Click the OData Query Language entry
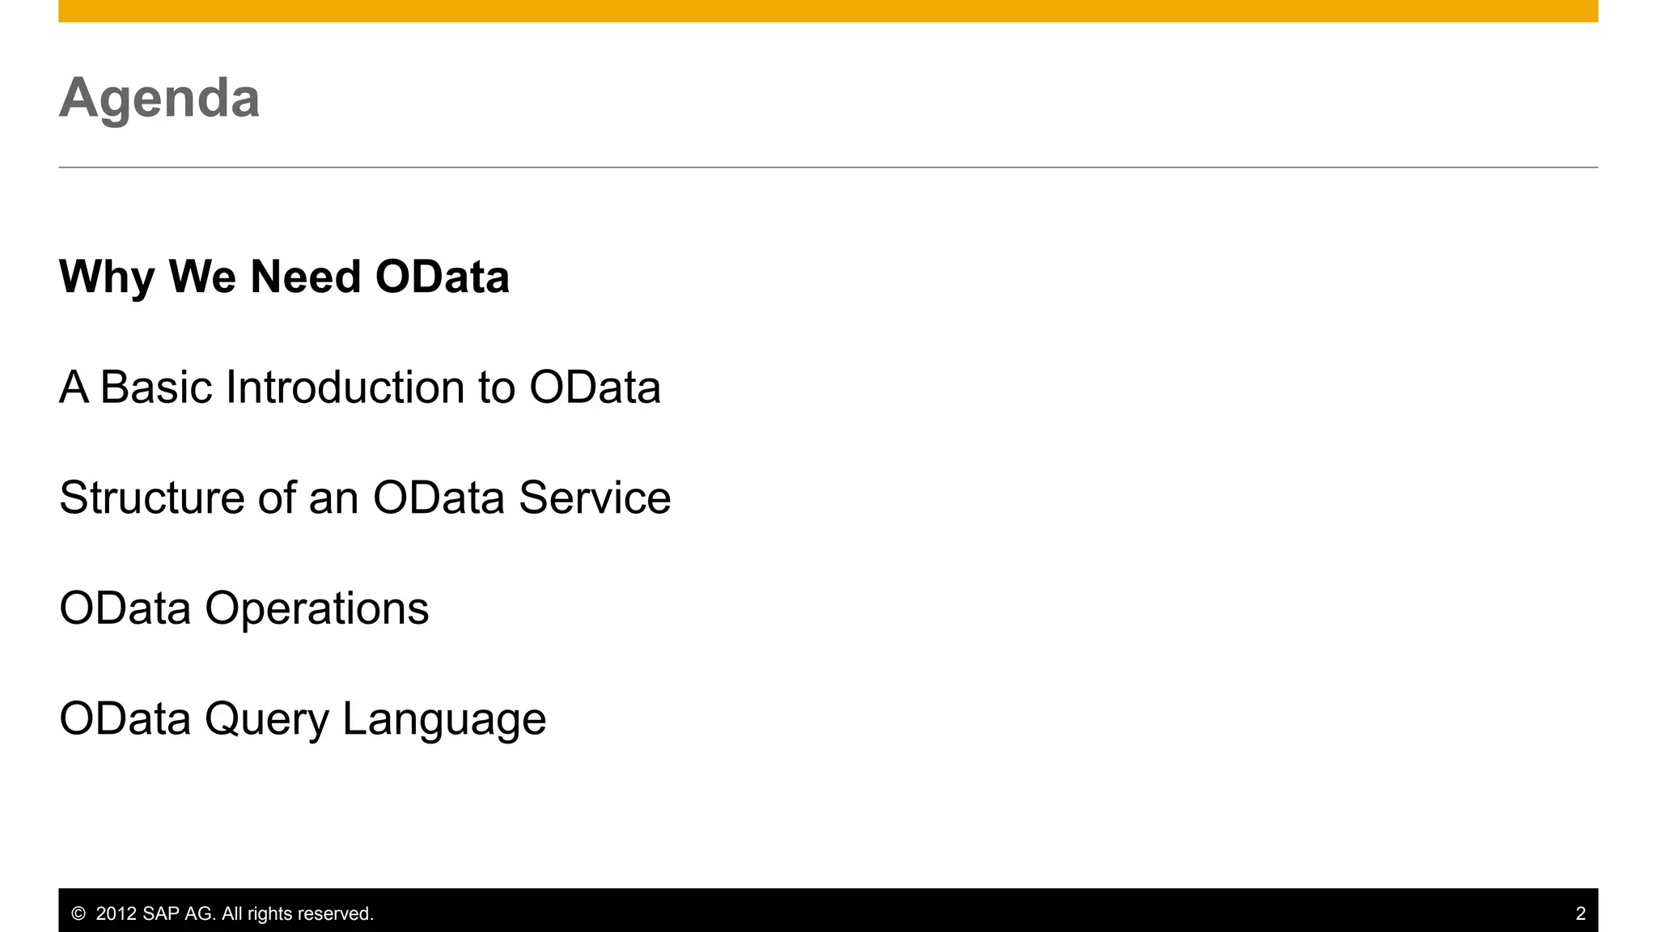The height and width of the screenshot is (932, 1657). click(x=303, y=720)
